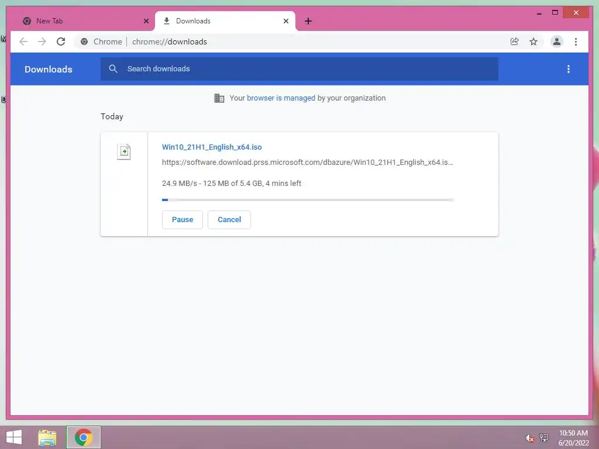Open File Explorer from taskbar
The height and width of the screenshot is (449, 599).
[x=47, y=437]
